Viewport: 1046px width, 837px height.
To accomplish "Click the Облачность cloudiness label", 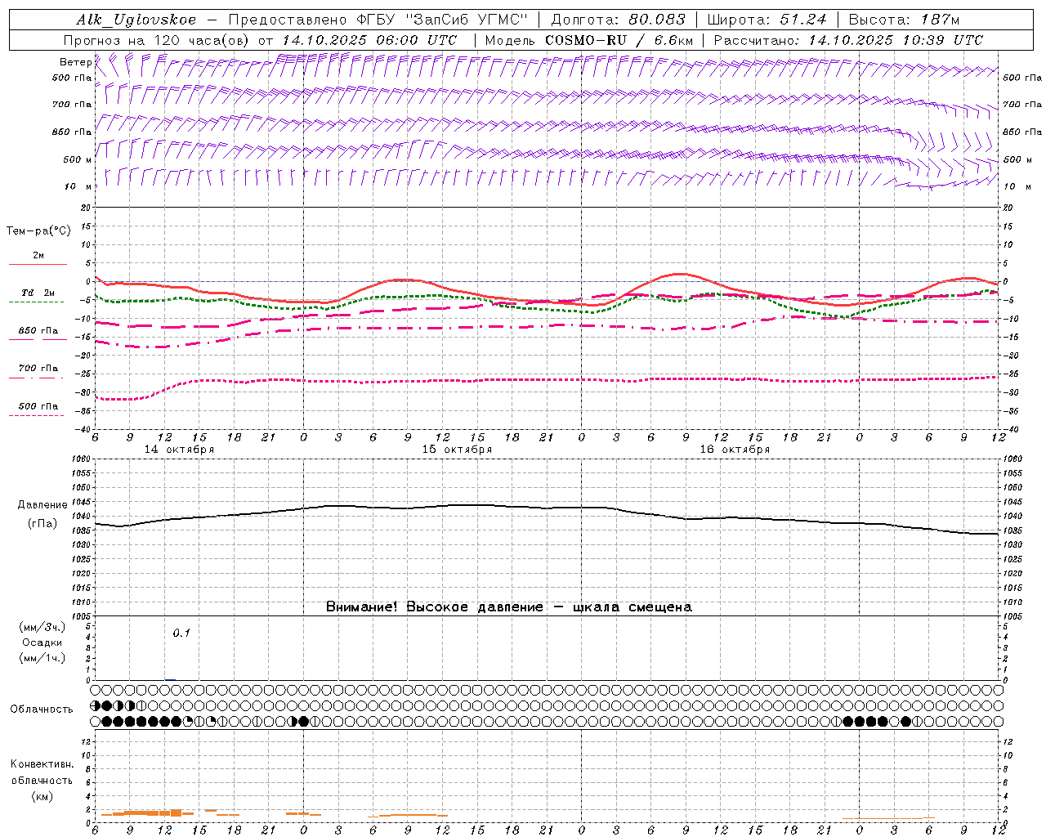I will [x=42, y=709].
